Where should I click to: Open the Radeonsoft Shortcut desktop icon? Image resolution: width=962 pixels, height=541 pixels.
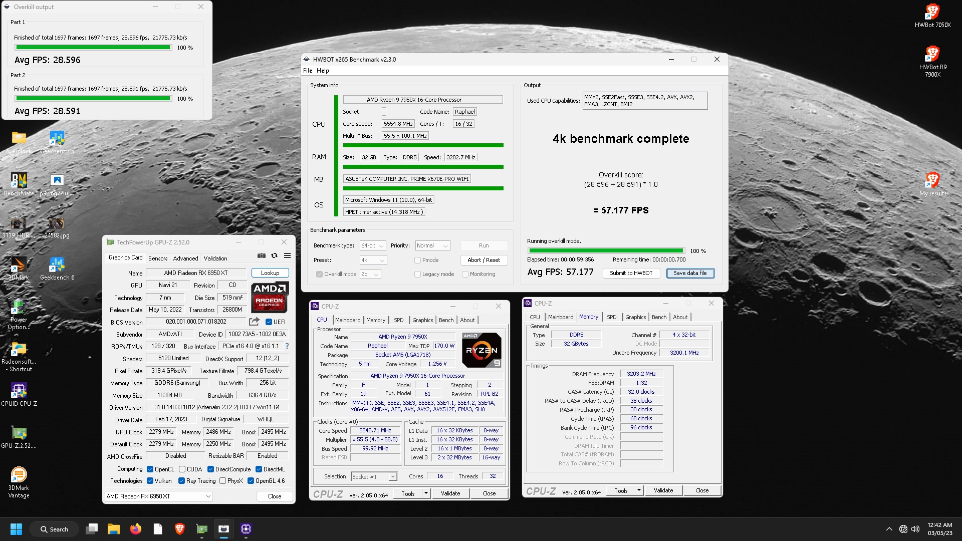coord(19,357)
